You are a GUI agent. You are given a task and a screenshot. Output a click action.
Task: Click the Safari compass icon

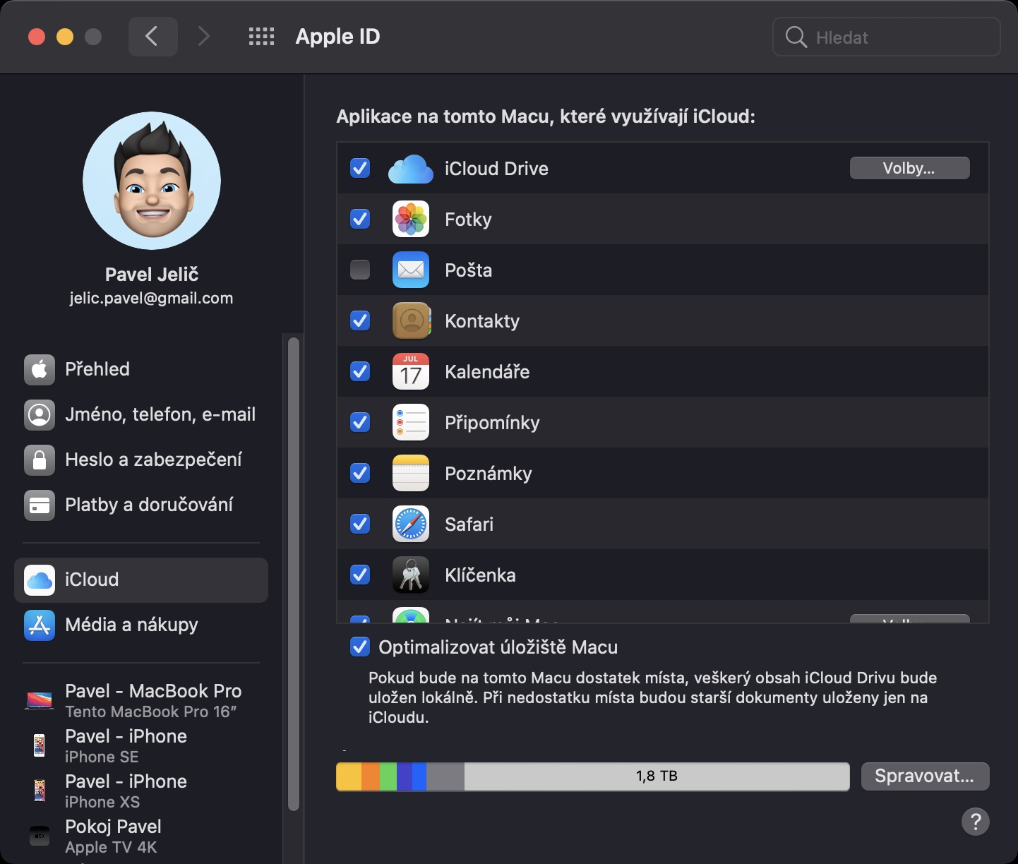pos(411,524)
